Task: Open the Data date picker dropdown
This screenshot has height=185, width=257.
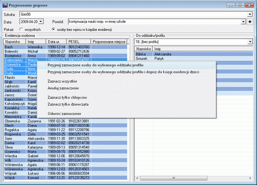Action: click(41, 22)
